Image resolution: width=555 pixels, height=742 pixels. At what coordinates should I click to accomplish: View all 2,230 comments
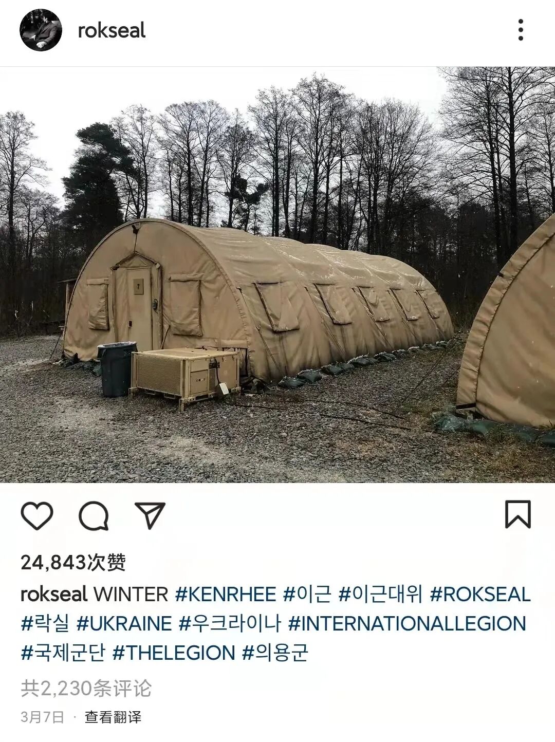[x=86, y=688]
